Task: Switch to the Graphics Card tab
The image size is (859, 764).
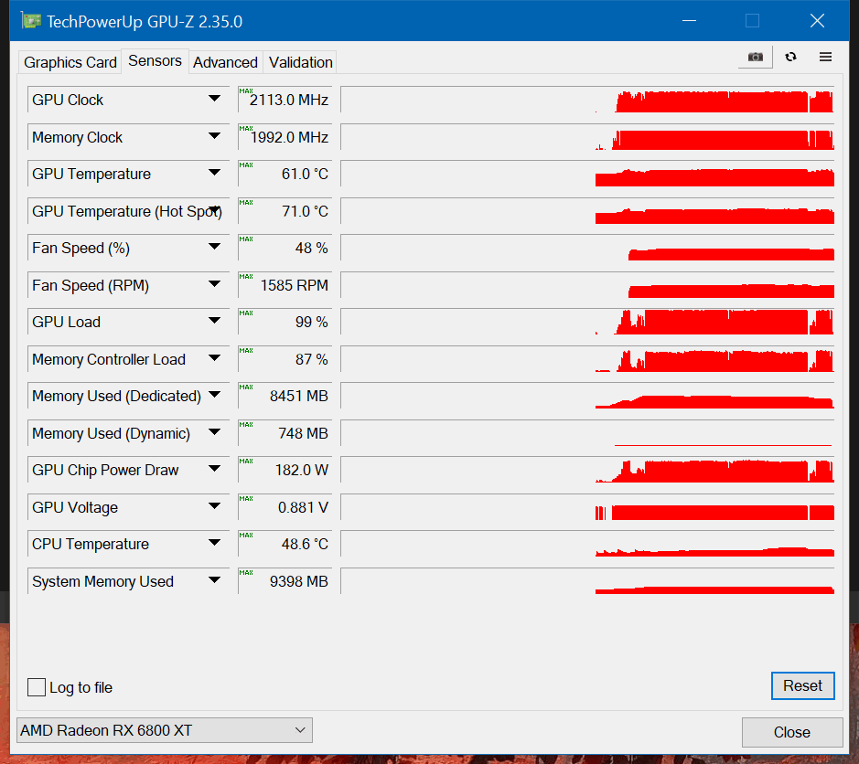Action: pos(70,62)
